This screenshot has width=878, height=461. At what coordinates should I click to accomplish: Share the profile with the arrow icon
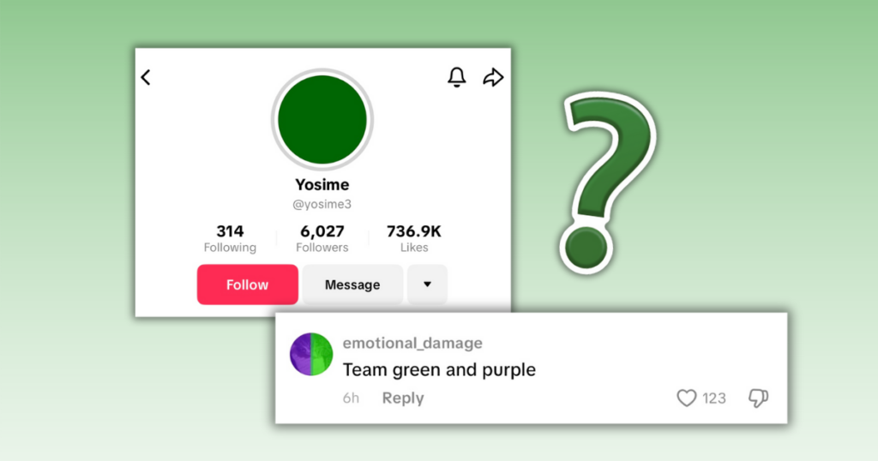[x=493, y=77]
